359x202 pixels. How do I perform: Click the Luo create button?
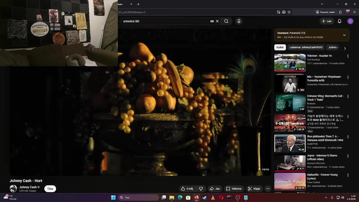[x=326, y=21]
